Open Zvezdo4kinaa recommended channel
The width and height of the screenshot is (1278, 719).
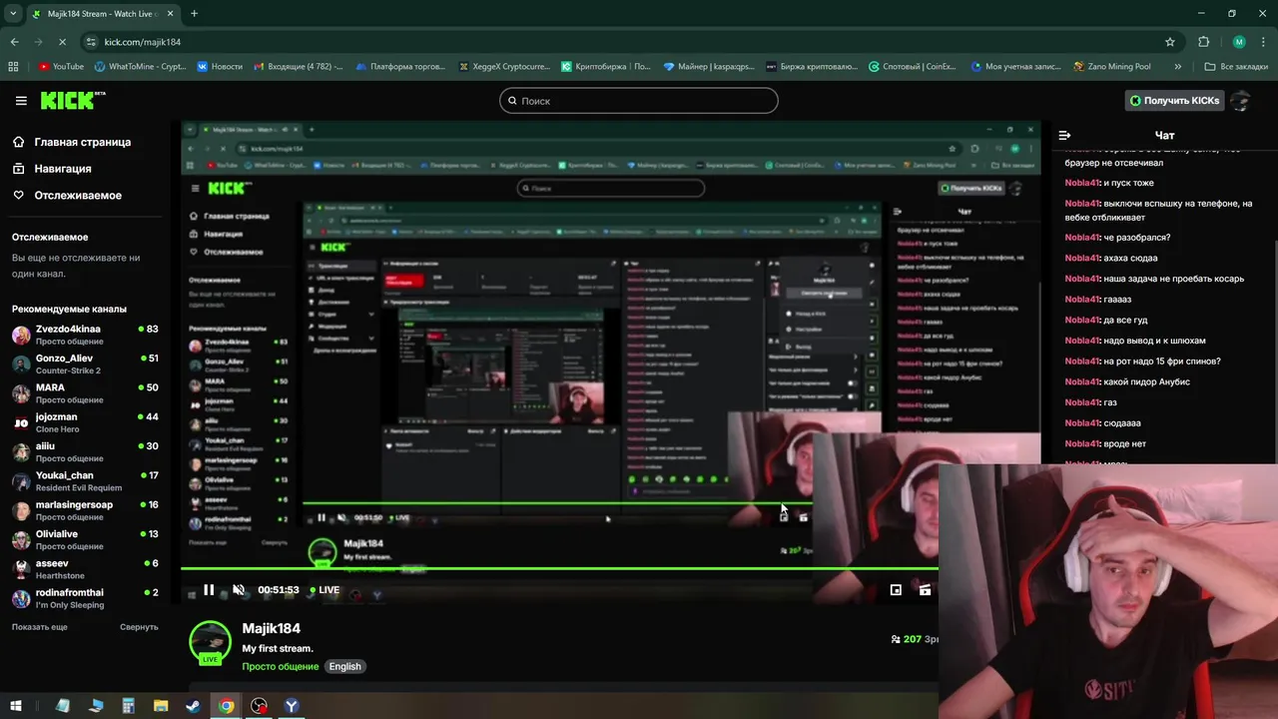coord(85,335)
